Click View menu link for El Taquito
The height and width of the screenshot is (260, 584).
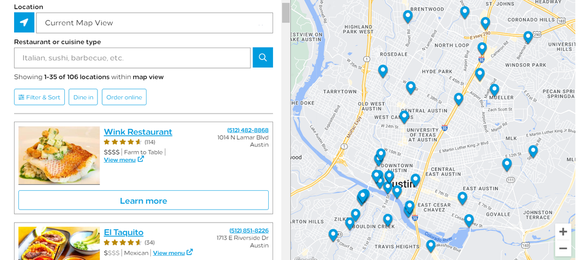pos(169,253)
